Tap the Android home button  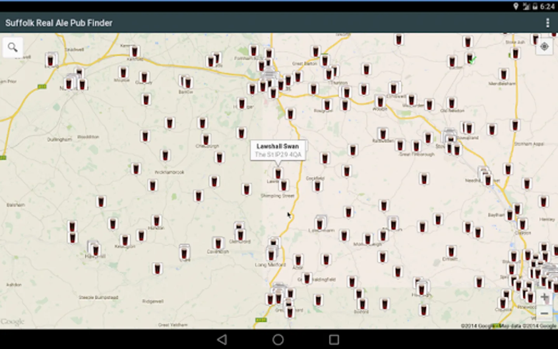point(278,340)
